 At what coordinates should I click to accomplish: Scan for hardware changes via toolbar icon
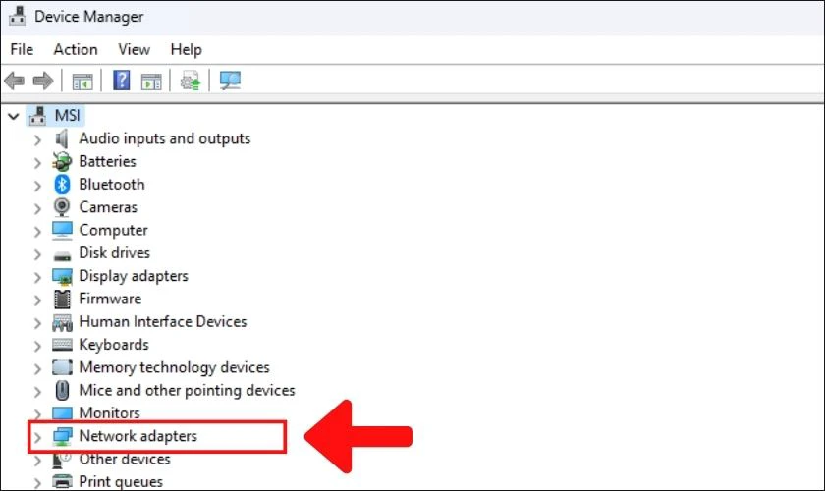[230, 81]
